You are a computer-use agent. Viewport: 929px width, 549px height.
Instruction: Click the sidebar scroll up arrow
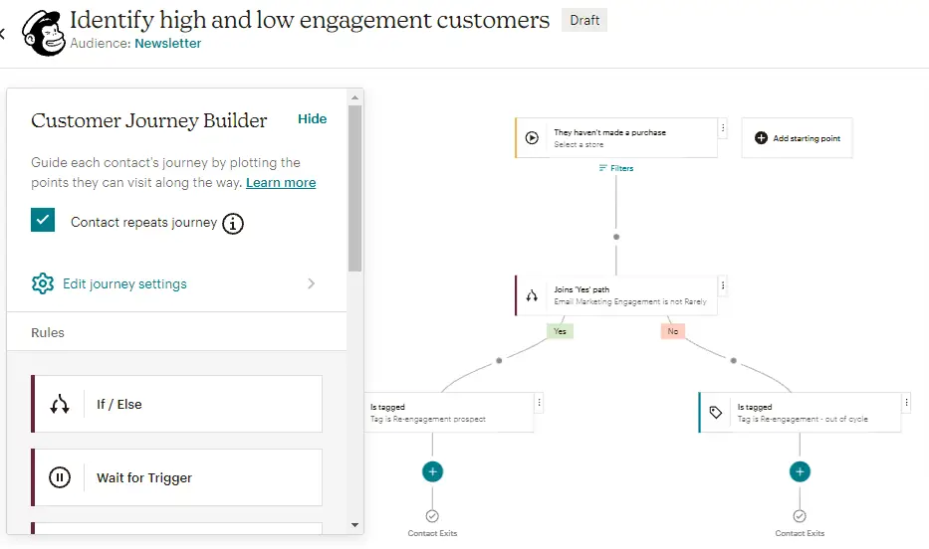point(354,97)
